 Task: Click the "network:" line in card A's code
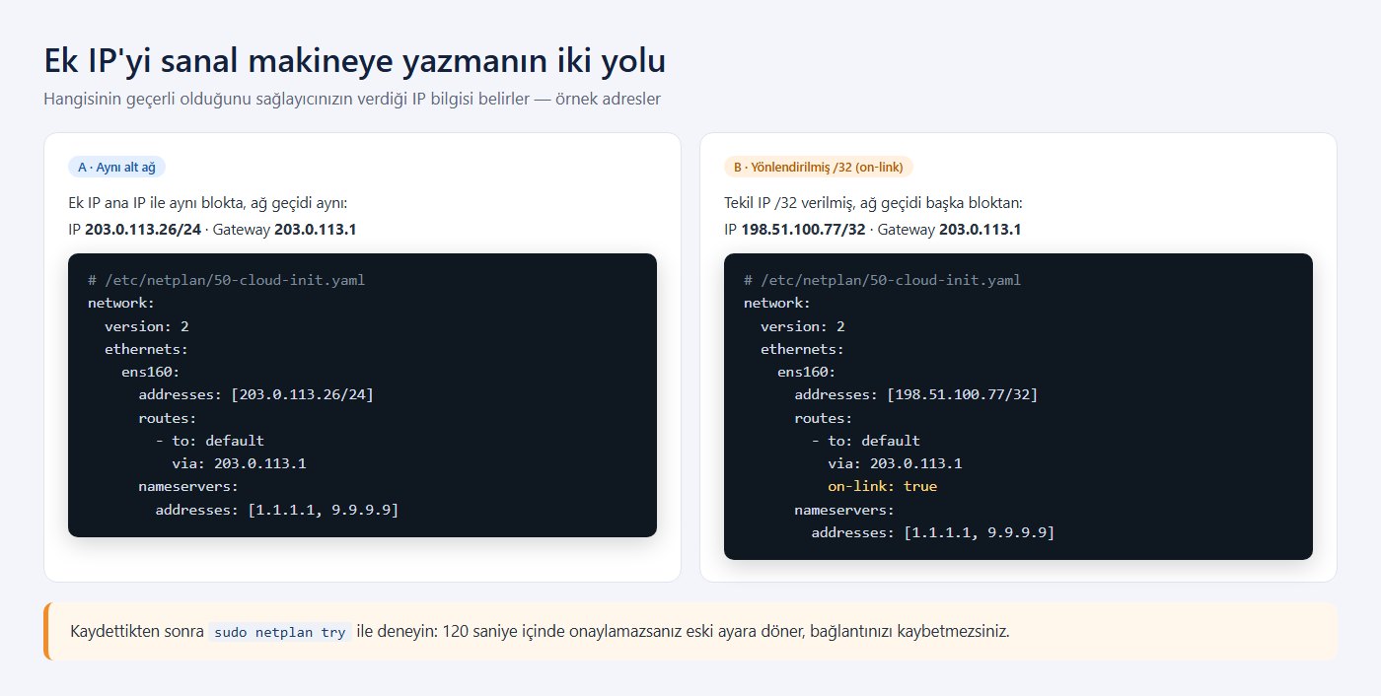[121, 304]
